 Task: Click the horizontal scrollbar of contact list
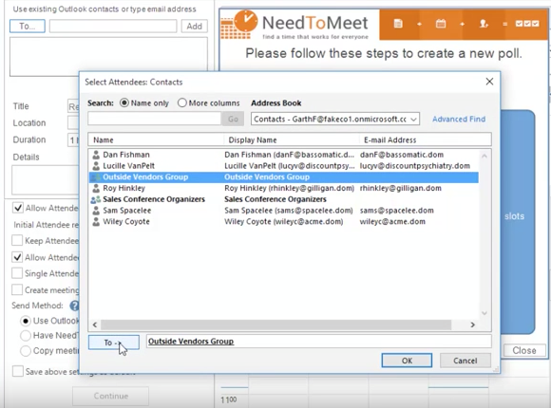(275, 325)
